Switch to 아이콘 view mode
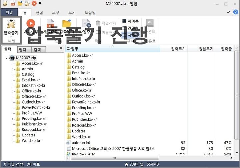 click(x=131, y=21)
